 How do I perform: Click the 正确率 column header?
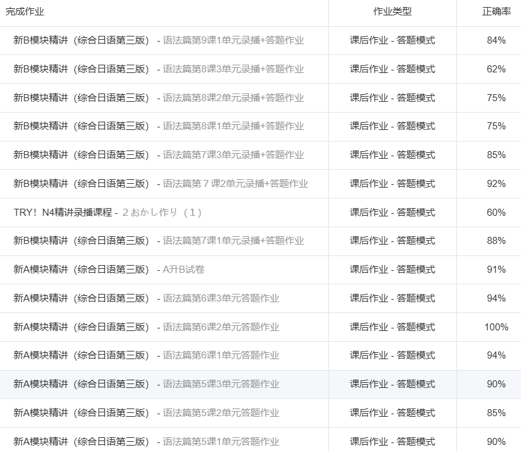(497, 12)
